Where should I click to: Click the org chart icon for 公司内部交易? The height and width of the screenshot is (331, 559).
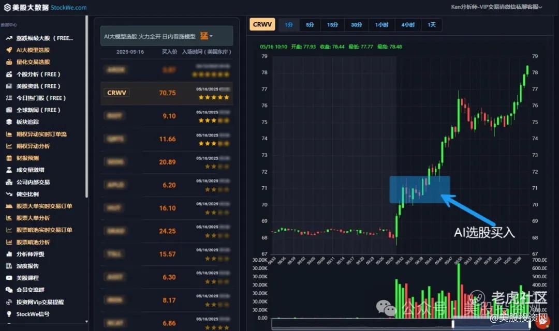9,182
